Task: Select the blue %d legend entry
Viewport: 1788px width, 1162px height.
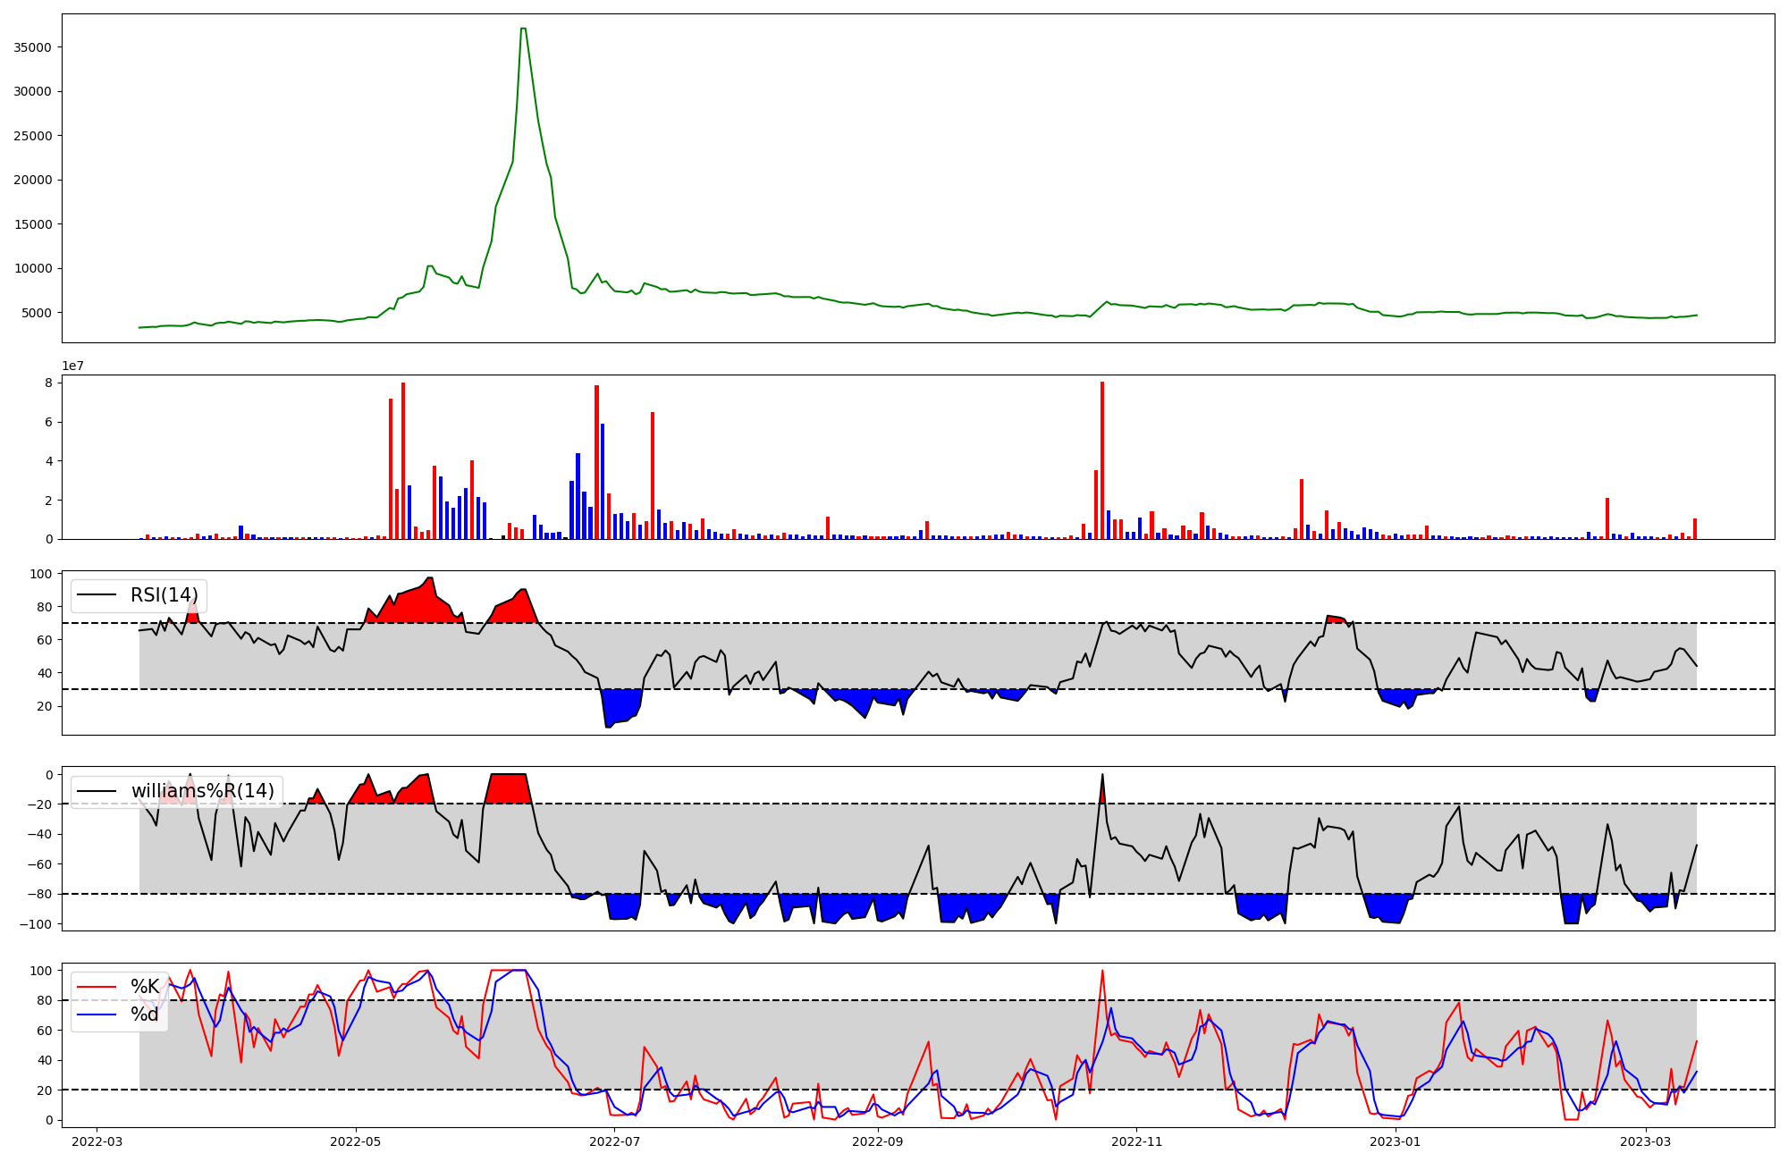Action: [144, 1015]
